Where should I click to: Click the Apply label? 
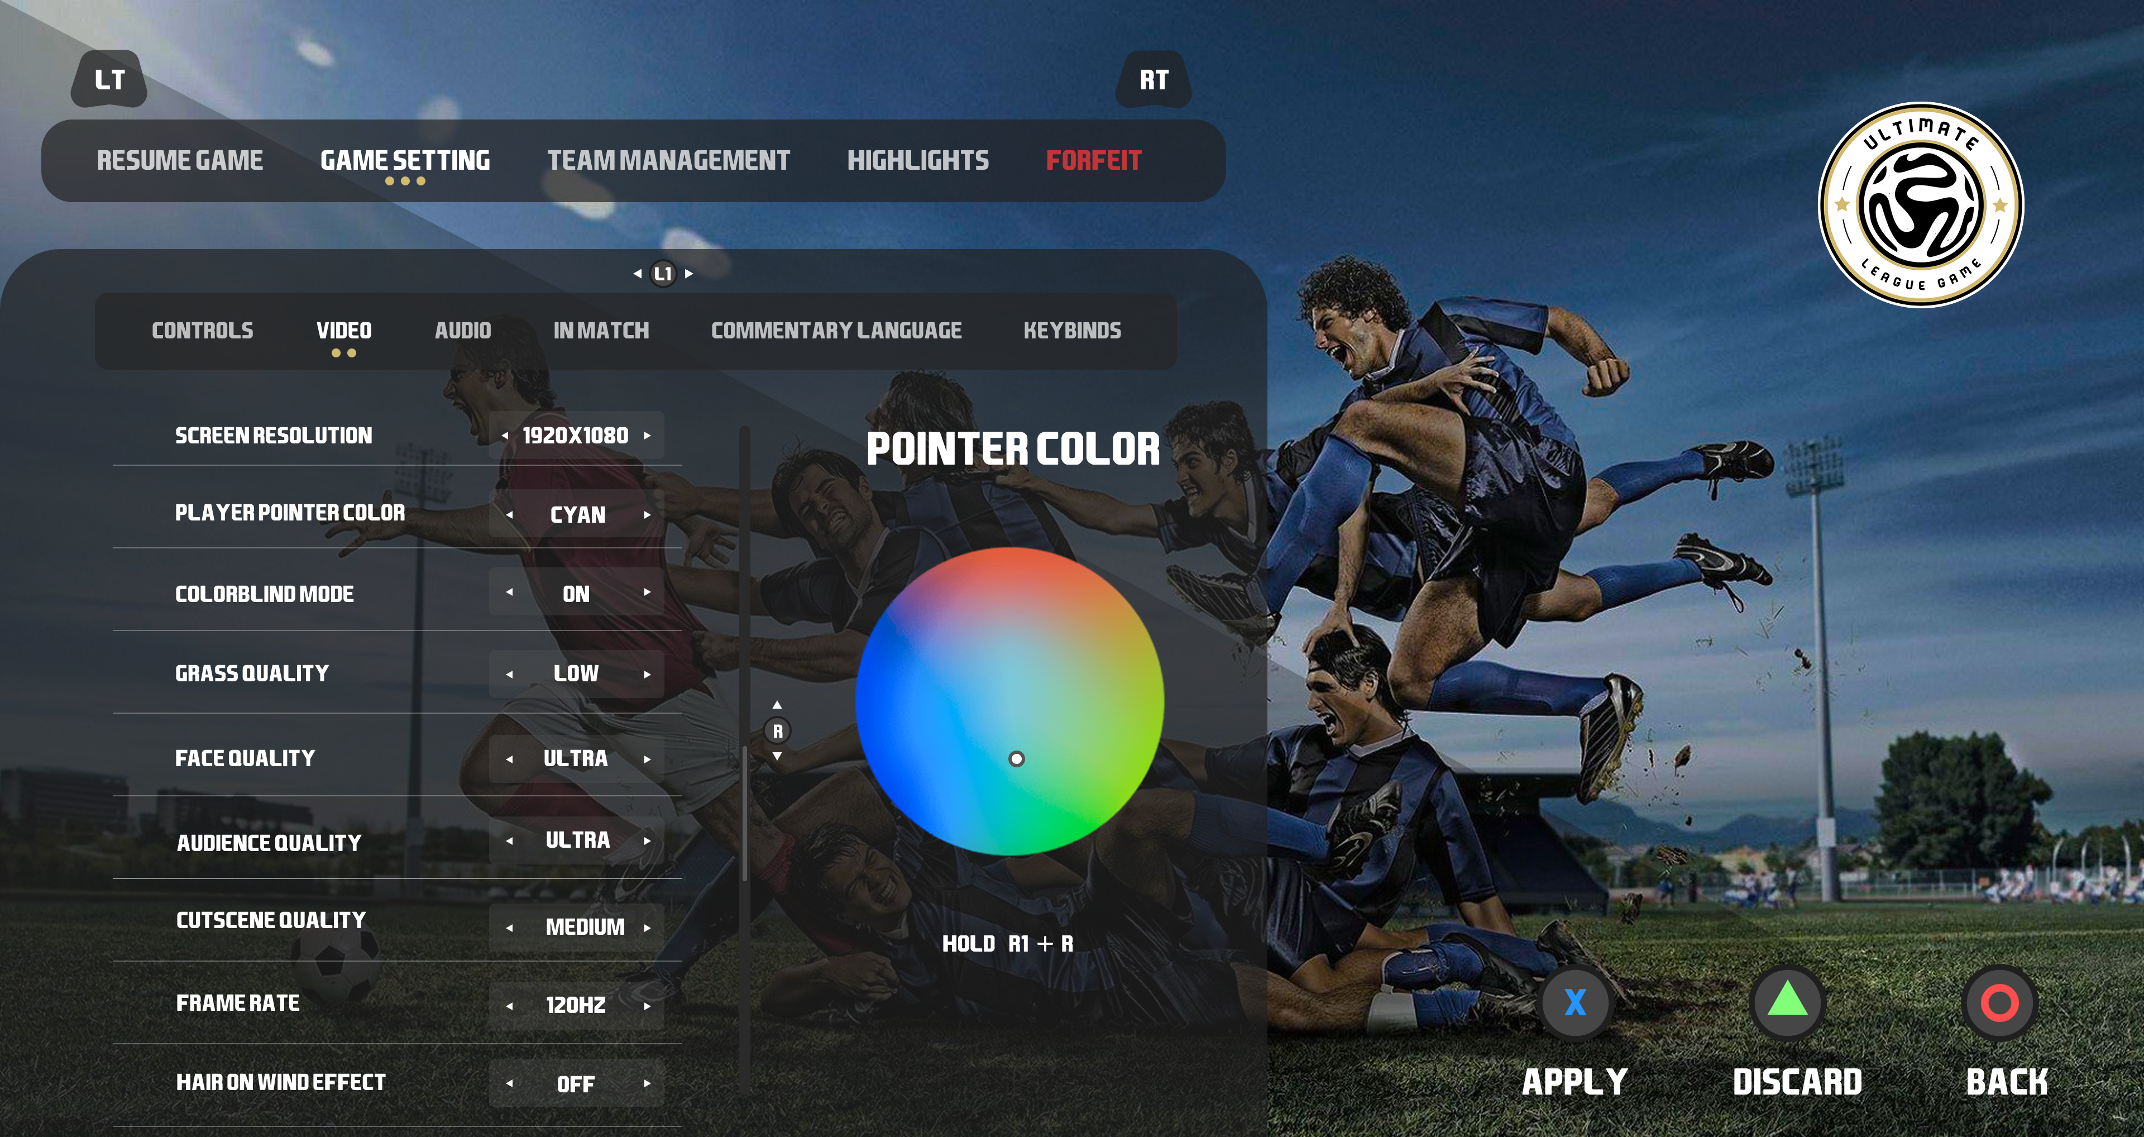tap(1574, 1081)
